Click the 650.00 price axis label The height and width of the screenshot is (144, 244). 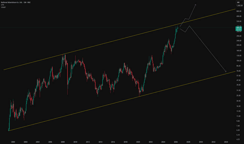(239, 16)
